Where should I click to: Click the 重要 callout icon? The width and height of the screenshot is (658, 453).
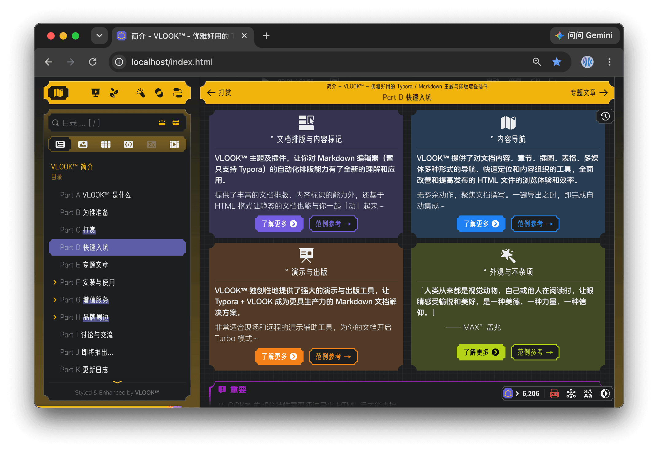pyautogui.click(x=222, y=390)
